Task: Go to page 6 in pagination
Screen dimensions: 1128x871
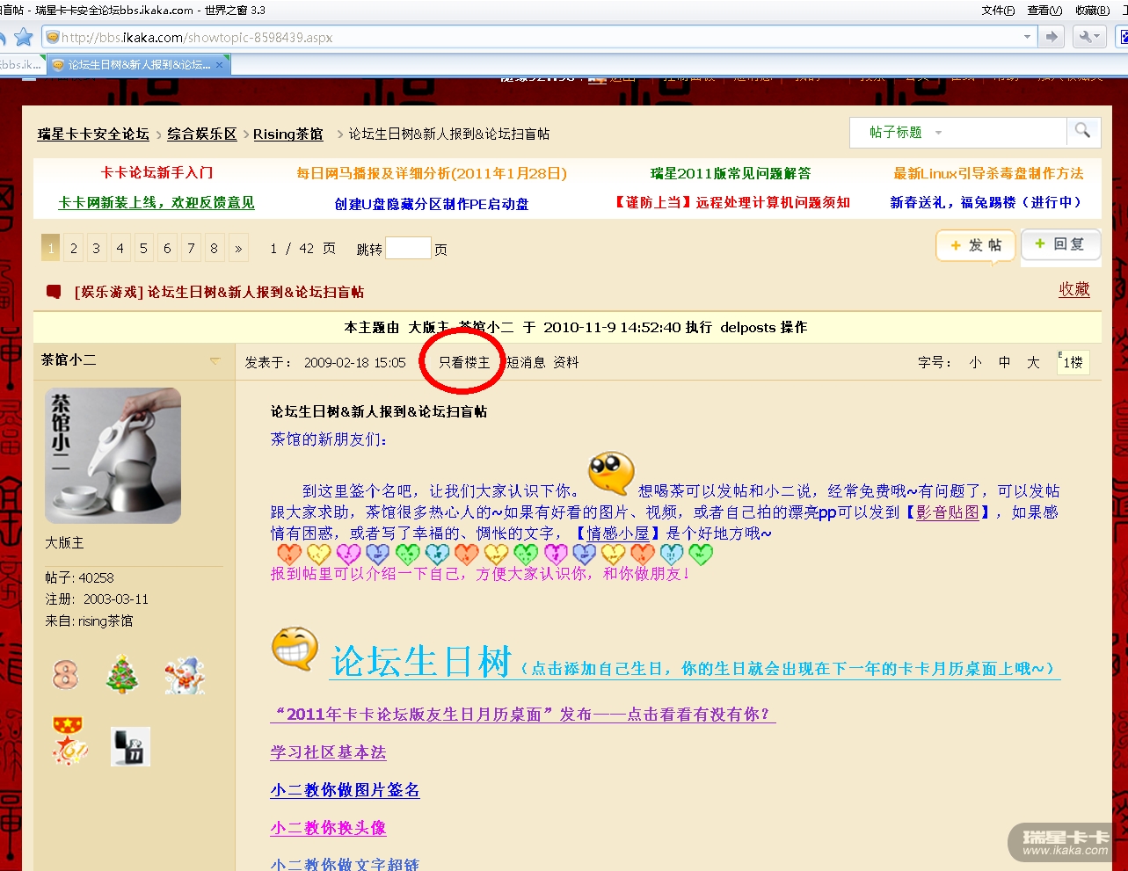Action: click(x=167, y=248)
